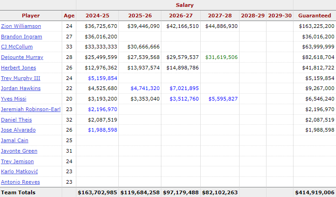Select Dejounte Murray's $25,499,599 salary
Viewport: 336px width, 197px height.
click(x=101, y=57)
